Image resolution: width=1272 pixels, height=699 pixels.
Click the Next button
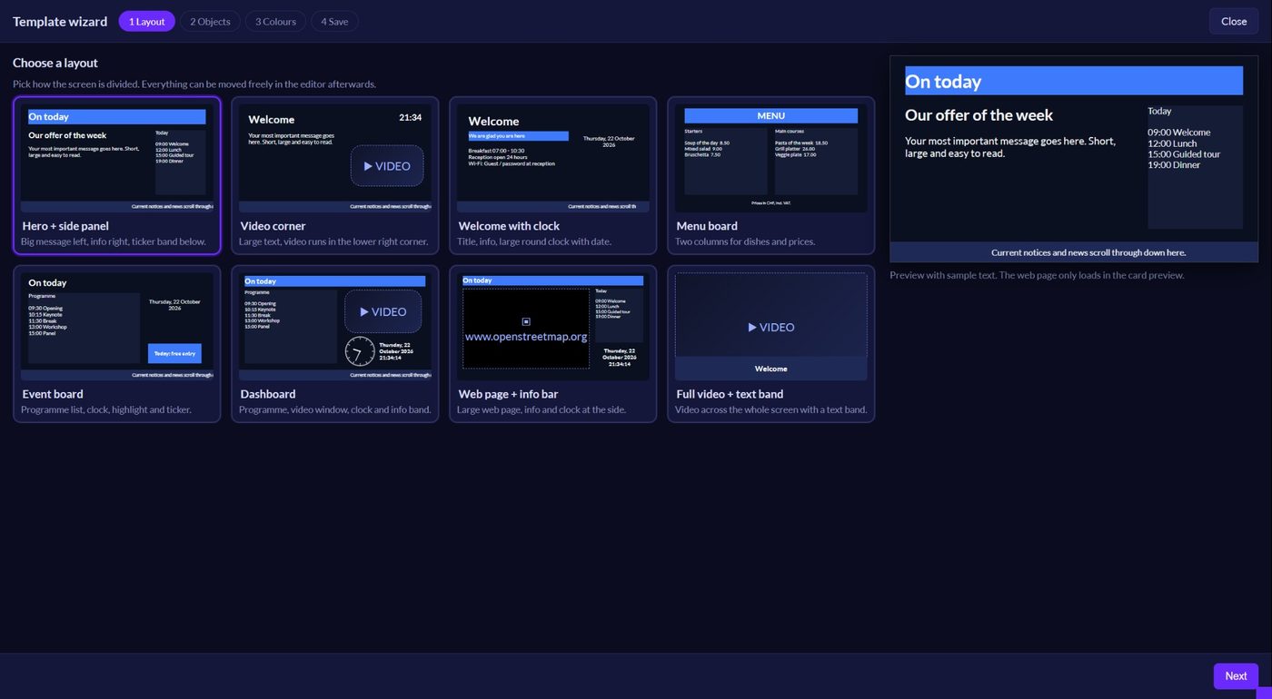pyautogui.click(x=1236, y=675)
